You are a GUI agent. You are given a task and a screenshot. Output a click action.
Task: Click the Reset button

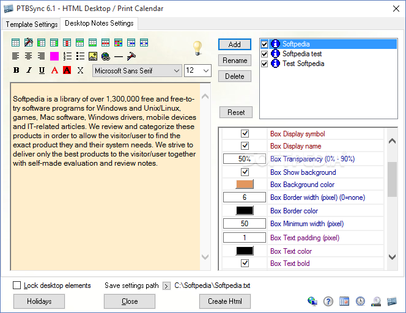pos(236,112)
